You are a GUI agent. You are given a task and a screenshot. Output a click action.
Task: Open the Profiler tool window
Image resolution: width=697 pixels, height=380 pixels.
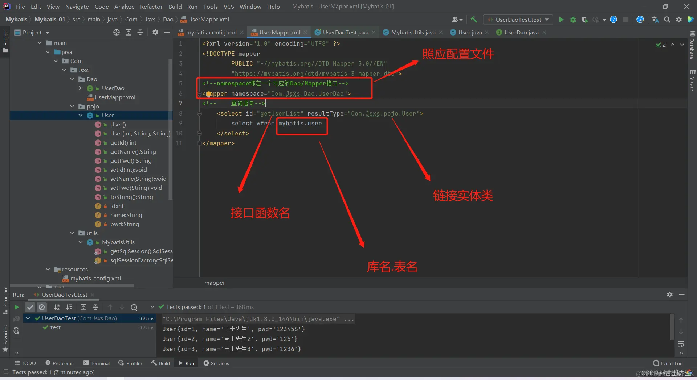pos(130,363)
